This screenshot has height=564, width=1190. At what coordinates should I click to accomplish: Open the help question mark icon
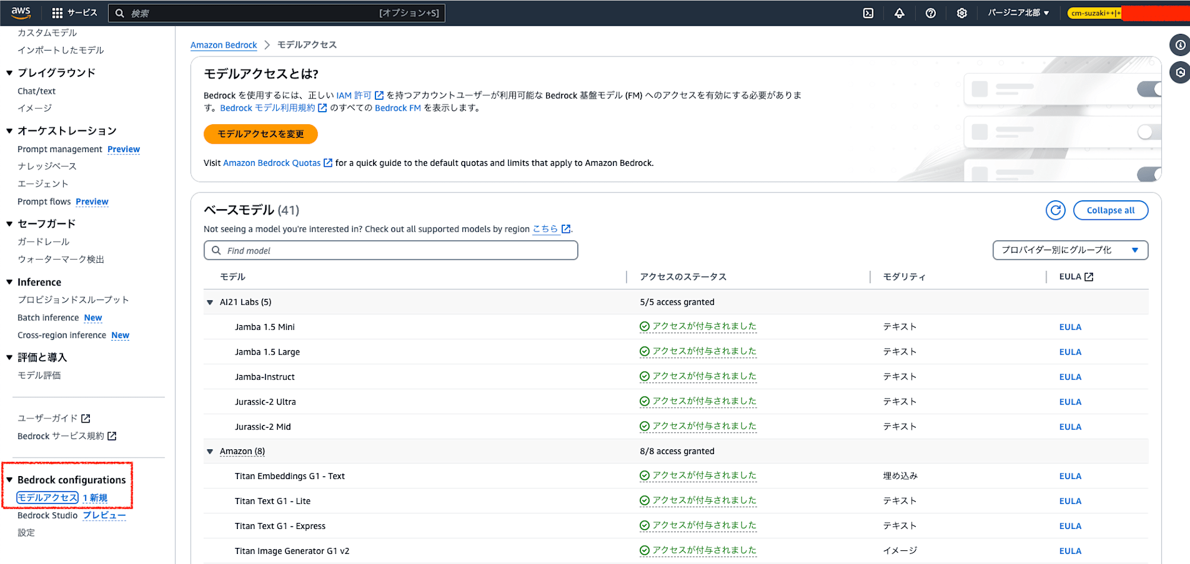(x=931, y=13)
